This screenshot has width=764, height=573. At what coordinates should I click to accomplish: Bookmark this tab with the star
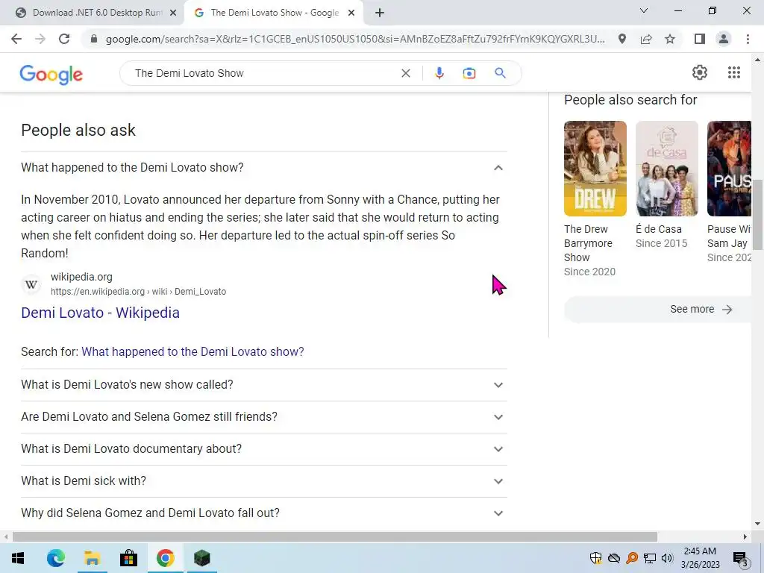tap(670, 39)
